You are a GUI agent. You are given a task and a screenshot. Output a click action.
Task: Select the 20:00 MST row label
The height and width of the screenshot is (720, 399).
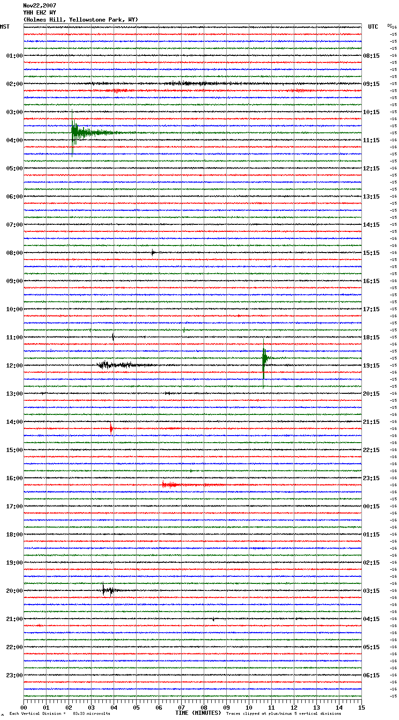(15, 591)
